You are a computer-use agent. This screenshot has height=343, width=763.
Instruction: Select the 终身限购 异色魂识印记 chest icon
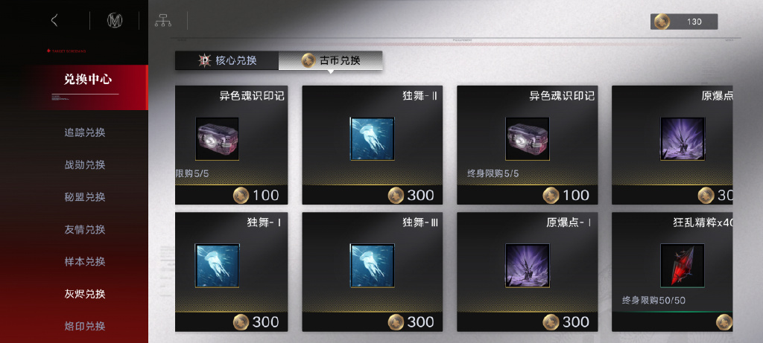click(x=528, y=138)
